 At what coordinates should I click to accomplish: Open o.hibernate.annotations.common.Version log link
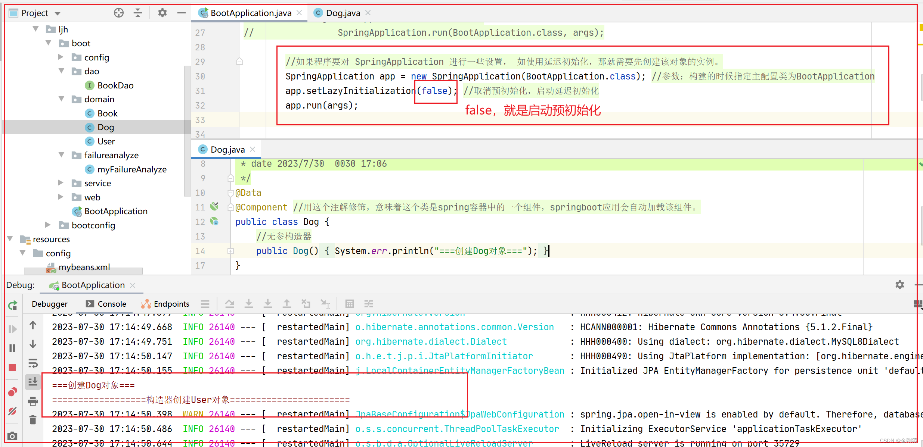pyautogui.click(x=454, y=327)
